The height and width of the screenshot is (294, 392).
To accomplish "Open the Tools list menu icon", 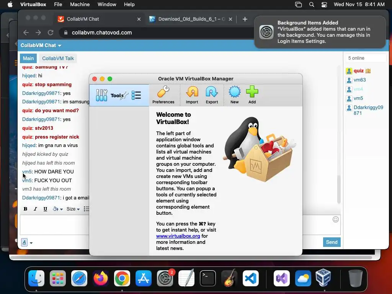I will (x=136, y=95).
